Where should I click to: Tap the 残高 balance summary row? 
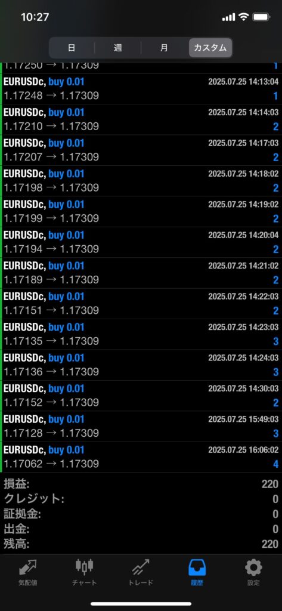pos(141,544)
